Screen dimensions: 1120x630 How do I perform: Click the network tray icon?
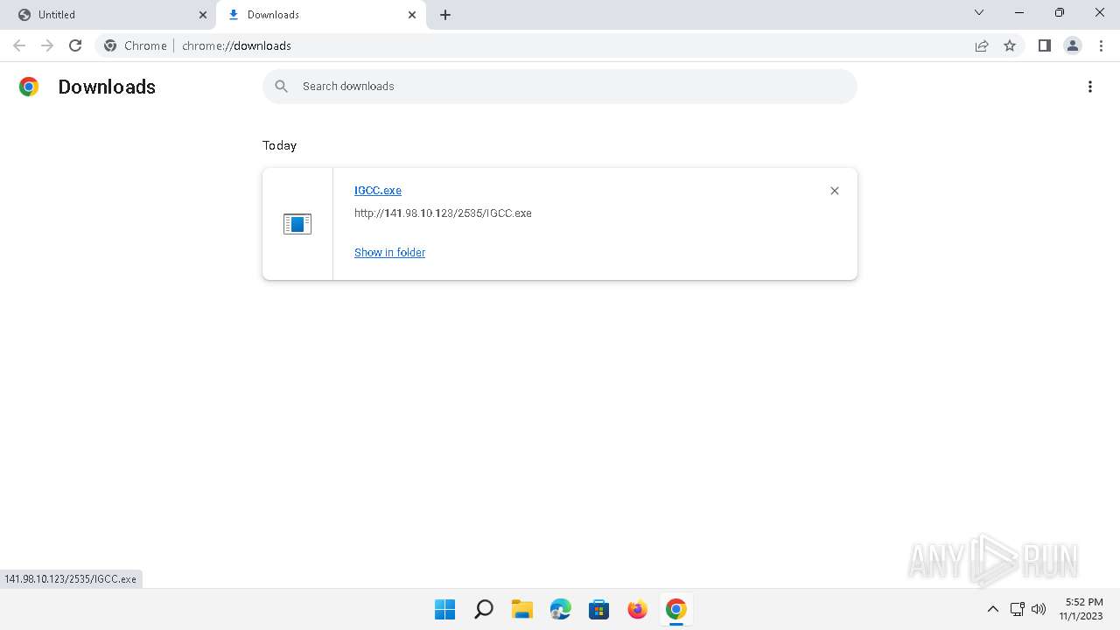[1017, 609]
